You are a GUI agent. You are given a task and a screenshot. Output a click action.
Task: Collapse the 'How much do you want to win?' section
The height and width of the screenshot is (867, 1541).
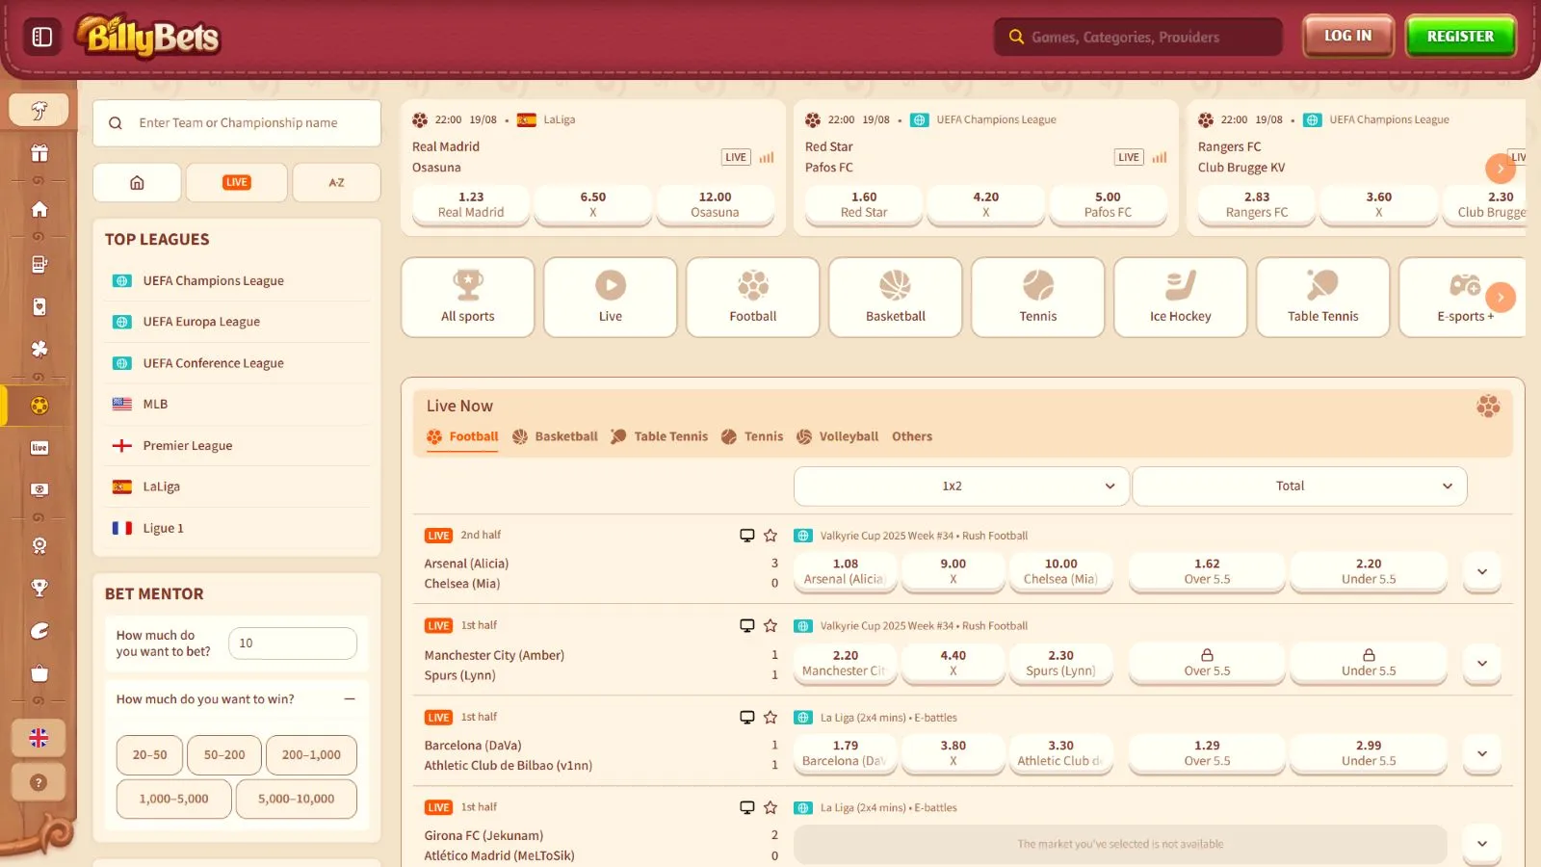(350, 699)
